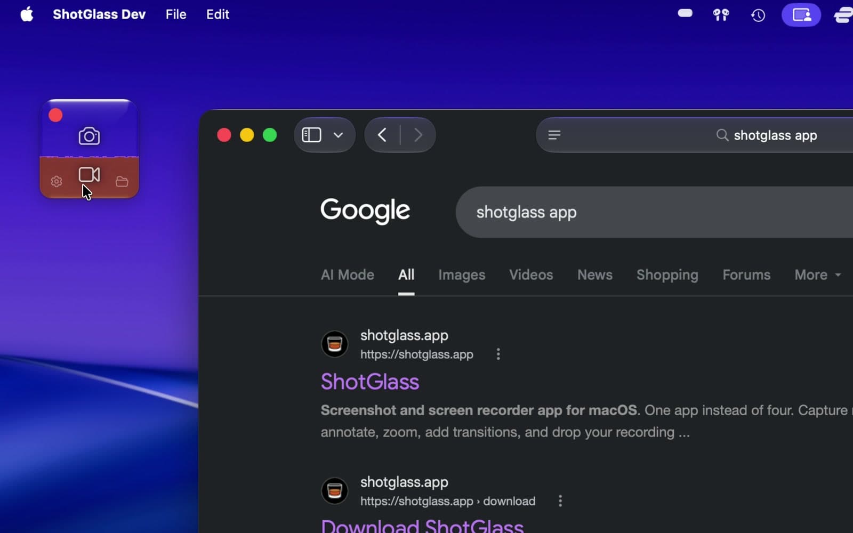Expand the More search filters dropdown
The height and width of the screenshot is (533, 853).
818,274
